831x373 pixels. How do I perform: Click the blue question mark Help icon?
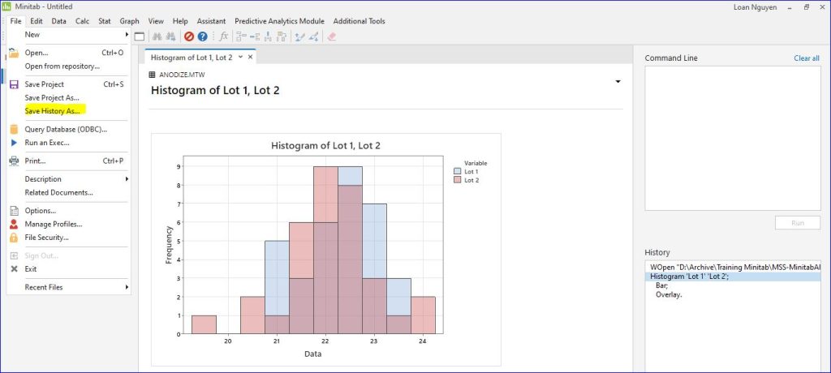[x=202, y=36]
